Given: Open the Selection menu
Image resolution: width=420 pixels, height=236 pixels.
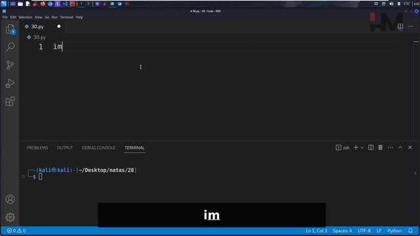Looking at the screenshot, I should 26,17.
